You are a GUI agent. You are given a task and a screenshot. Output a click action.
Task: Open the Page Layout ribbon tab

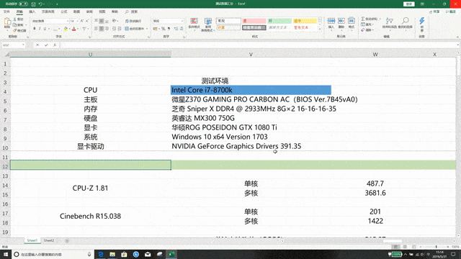[48, 12]
